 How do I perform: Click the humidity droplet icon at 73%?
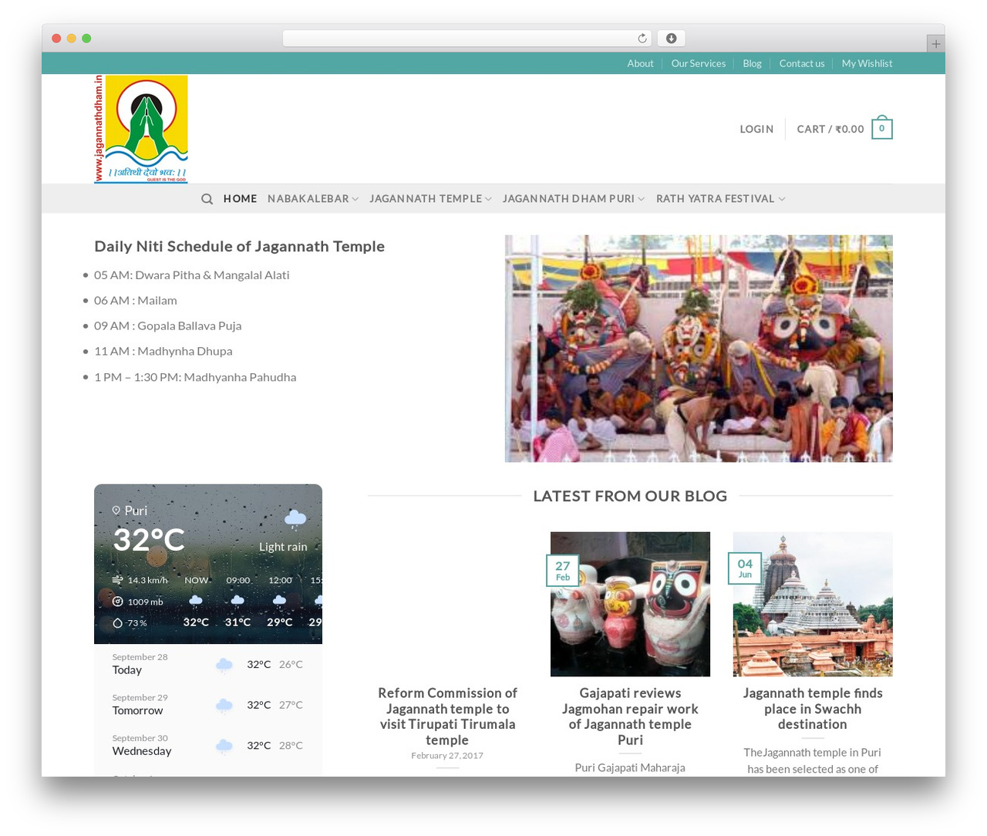coord(118,623)
